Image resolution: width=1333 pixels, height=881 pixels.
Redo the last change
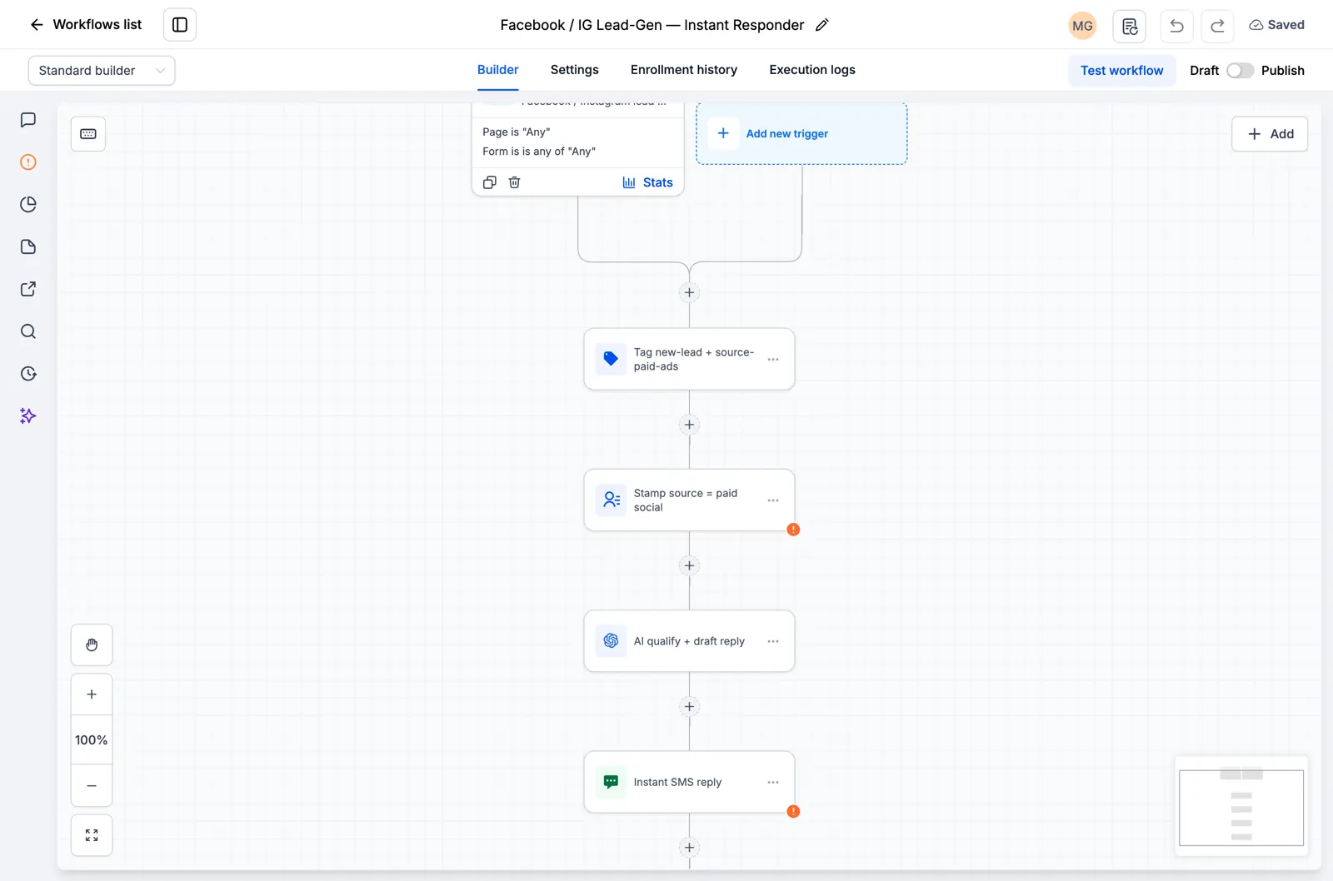[1217, 26]
